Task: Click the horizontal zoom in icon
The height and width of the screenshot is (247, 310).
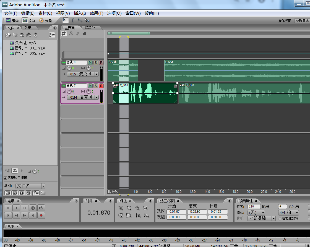Action: (121, 208)
